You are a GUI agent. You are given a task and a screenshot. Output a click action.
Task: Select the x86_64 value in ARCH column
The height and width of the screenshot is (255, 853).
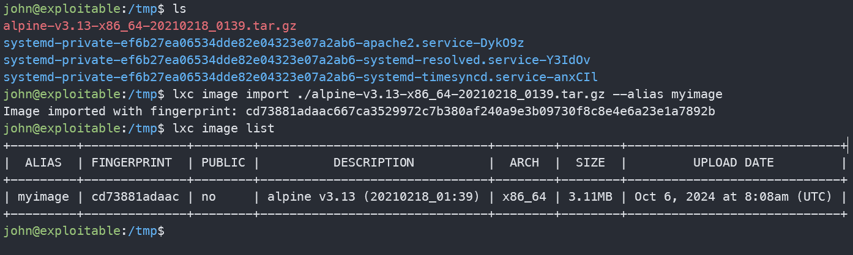point(524,197)
